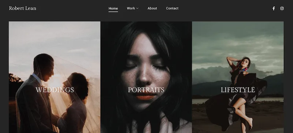Open the Lifestyle gallery tile
The image size is (293, 133).
coord(238,77)
